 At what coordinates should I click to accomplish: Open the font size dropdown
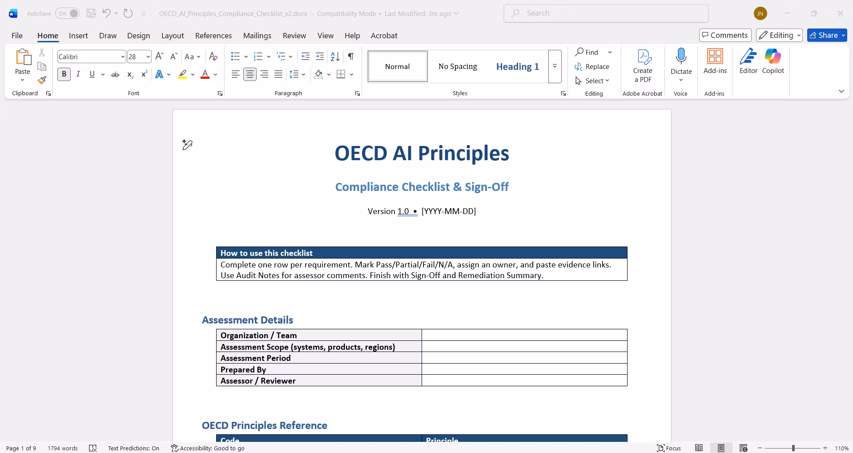[148, 57]
